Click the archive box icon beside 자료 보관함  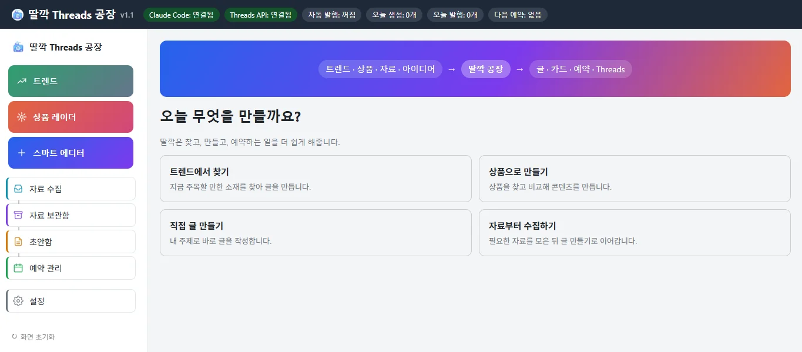pos(18,215)
